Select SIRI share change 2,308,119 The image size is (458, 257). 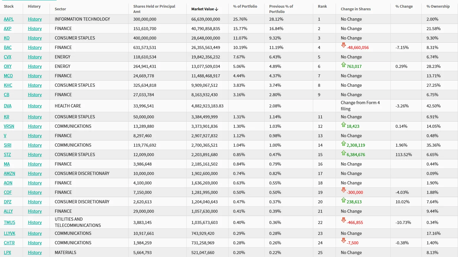(x=356, y=145)
